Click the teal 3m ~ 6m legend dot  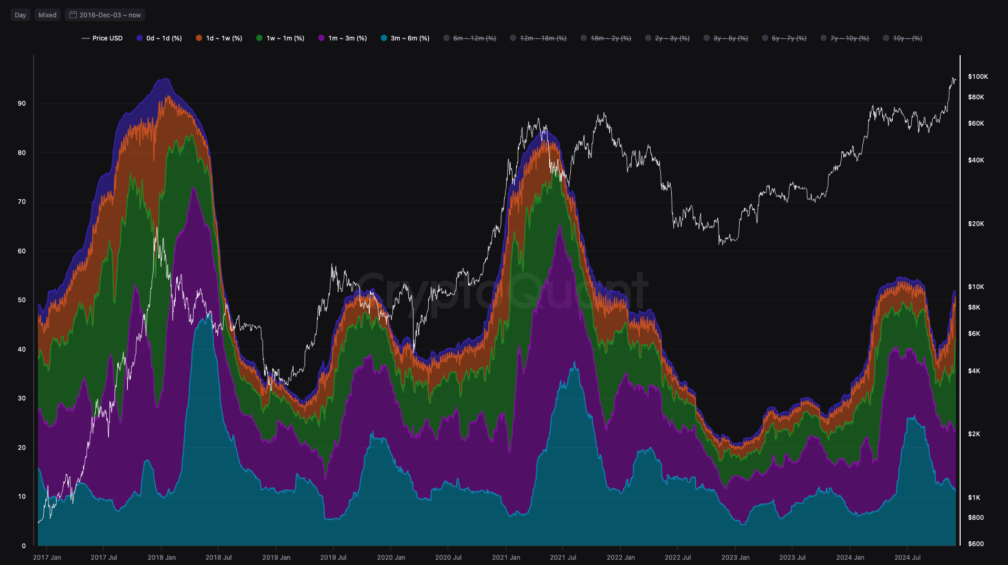click(384, 38)
